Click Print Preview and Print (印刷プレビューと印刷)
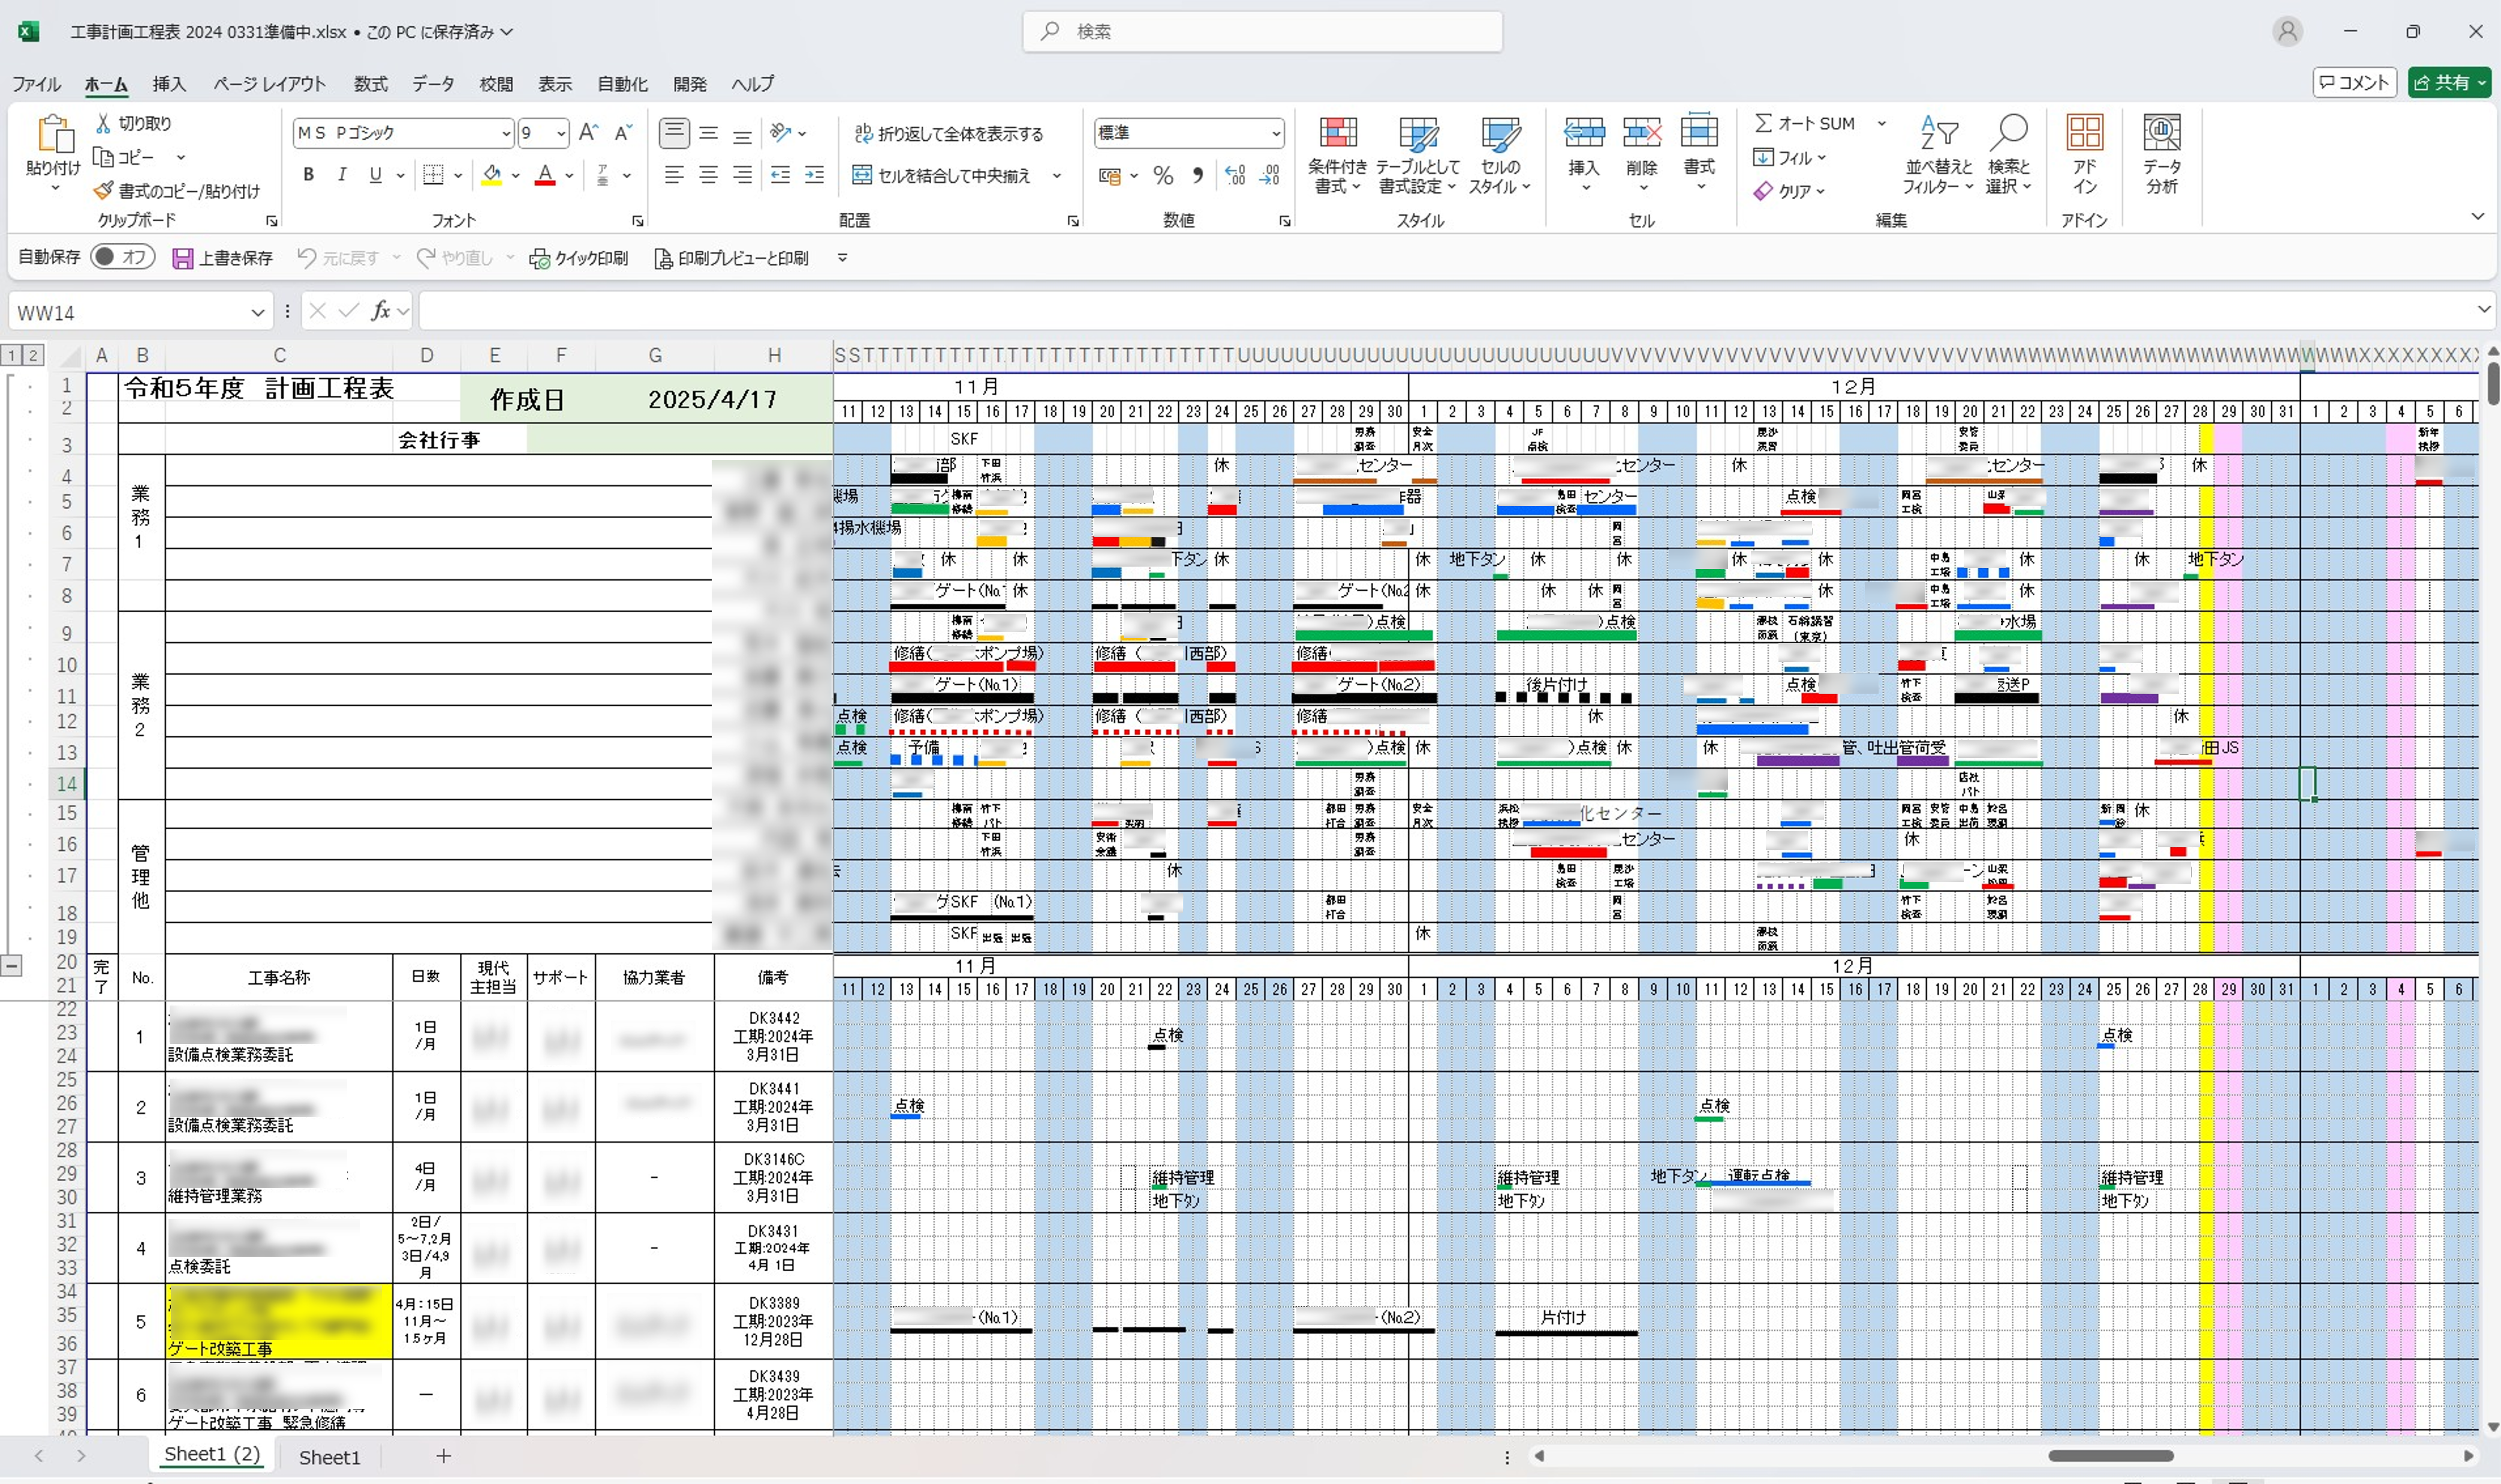Screen dimensions: 2501x1484 (731, 258)
